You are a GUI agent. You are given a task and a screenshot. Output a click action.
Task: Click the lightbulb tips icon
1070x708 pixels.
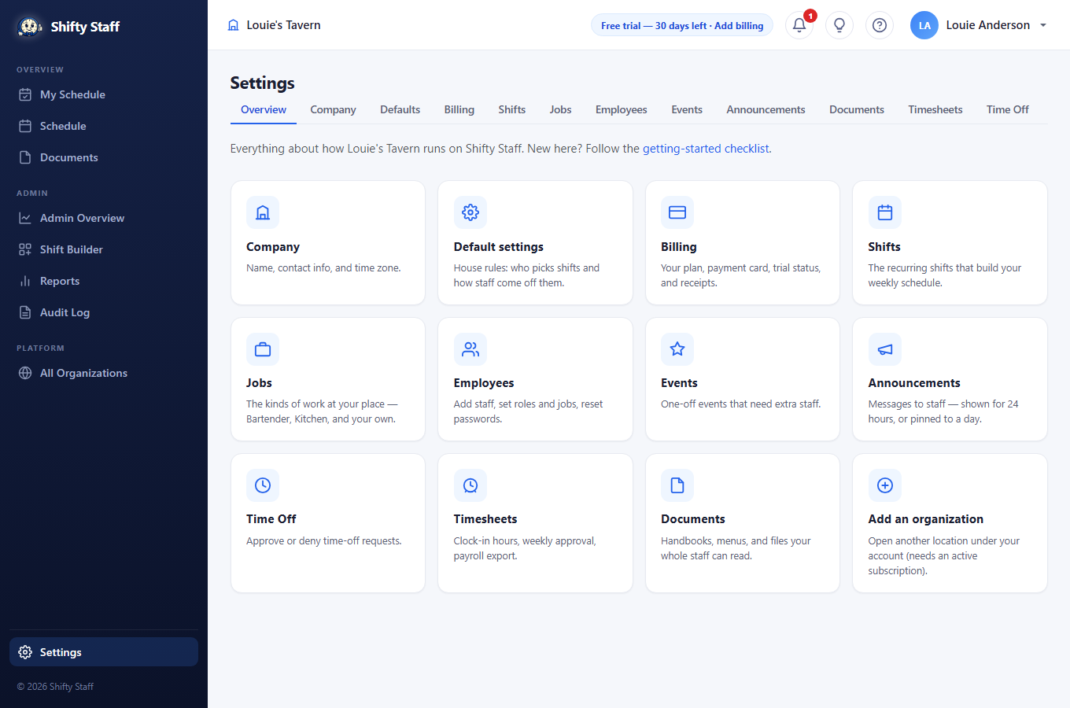pos(839,25)
